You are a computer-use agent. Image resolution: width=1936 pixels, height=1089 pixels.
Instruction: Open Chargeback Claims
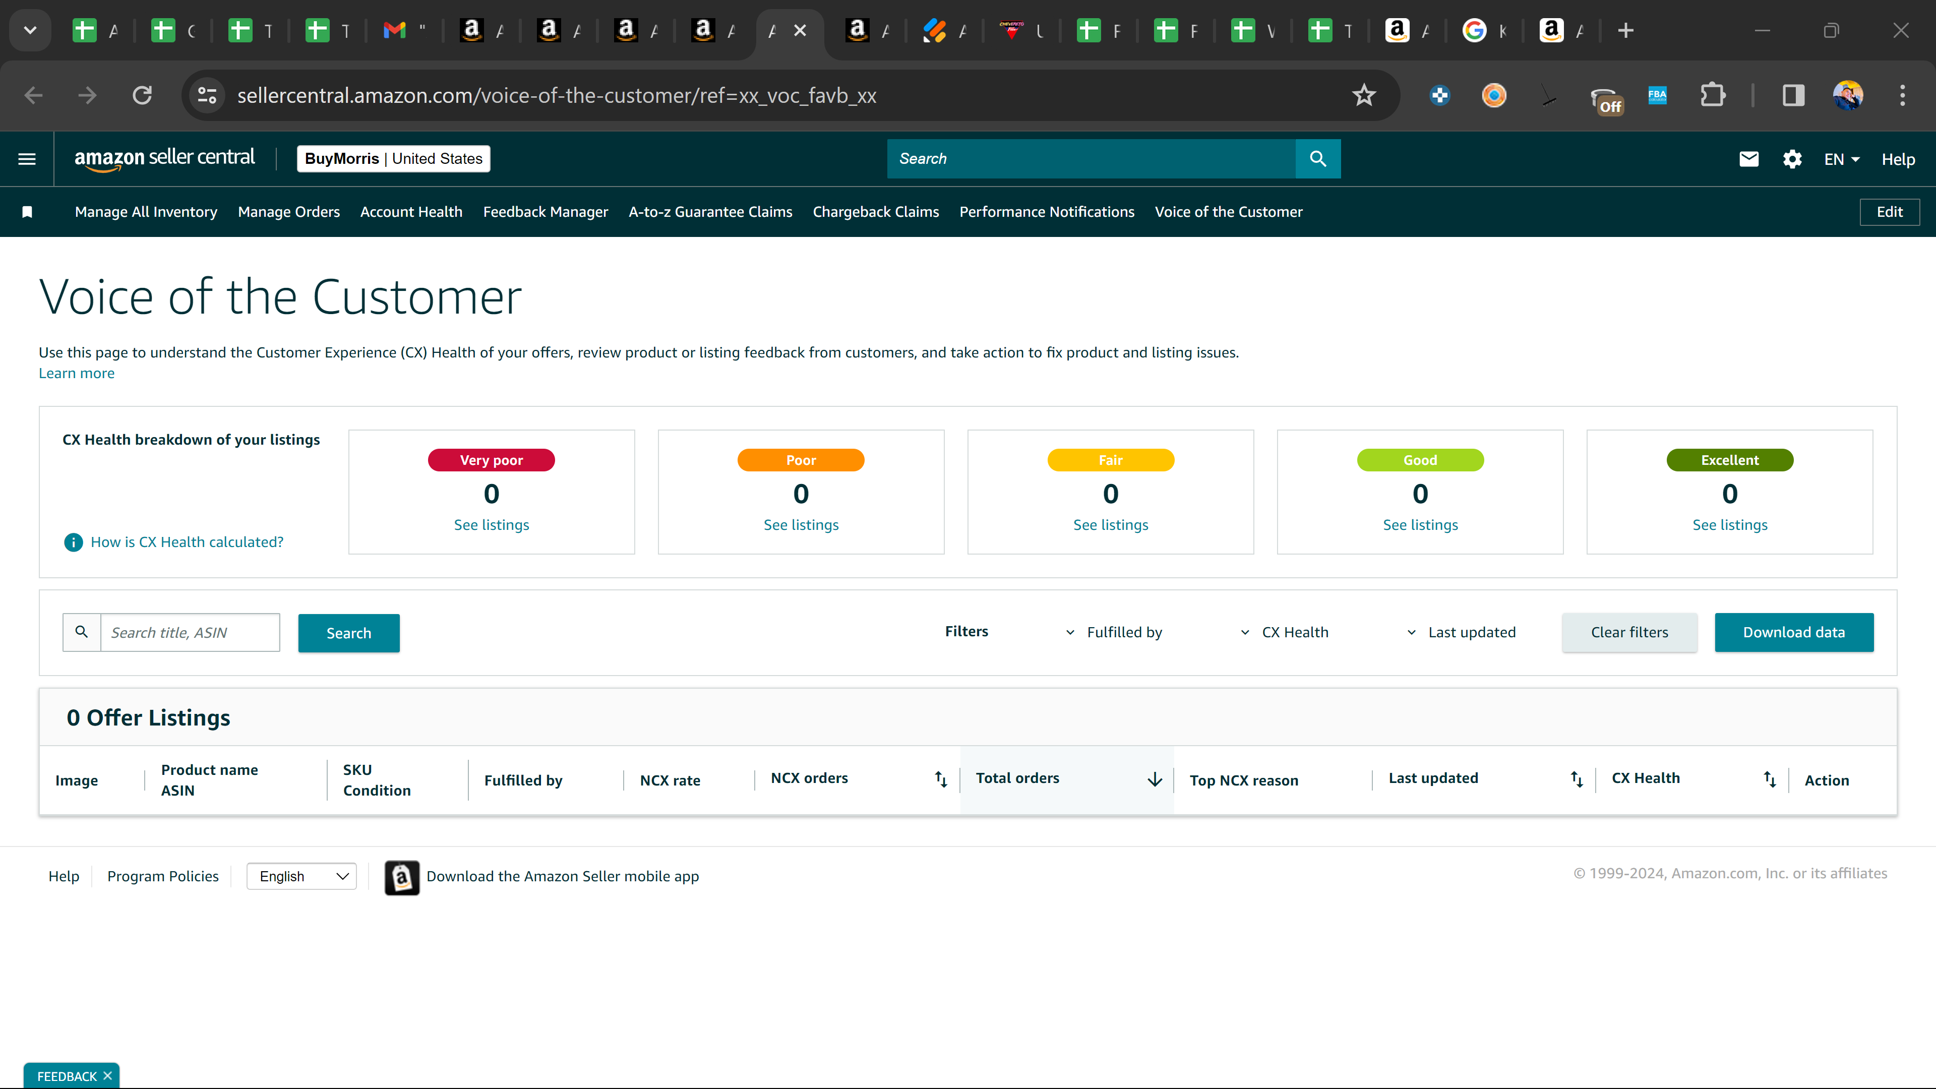(x=876, y=212)
